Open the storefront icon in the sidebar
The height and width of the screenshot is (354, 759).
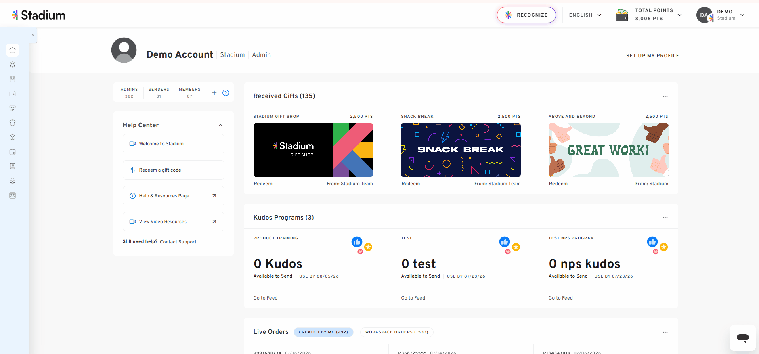point(13,108)
